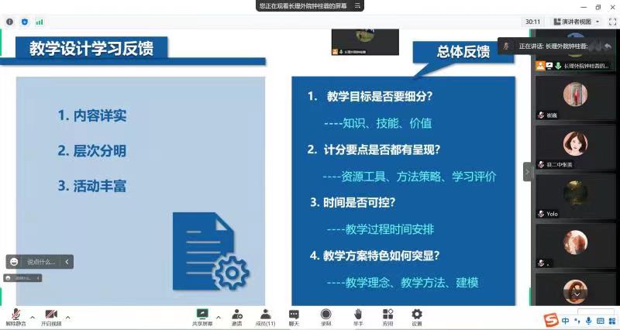The image size is (620, 330).
Task: Open the 邀请 invite icon
Action: (236, 316)
